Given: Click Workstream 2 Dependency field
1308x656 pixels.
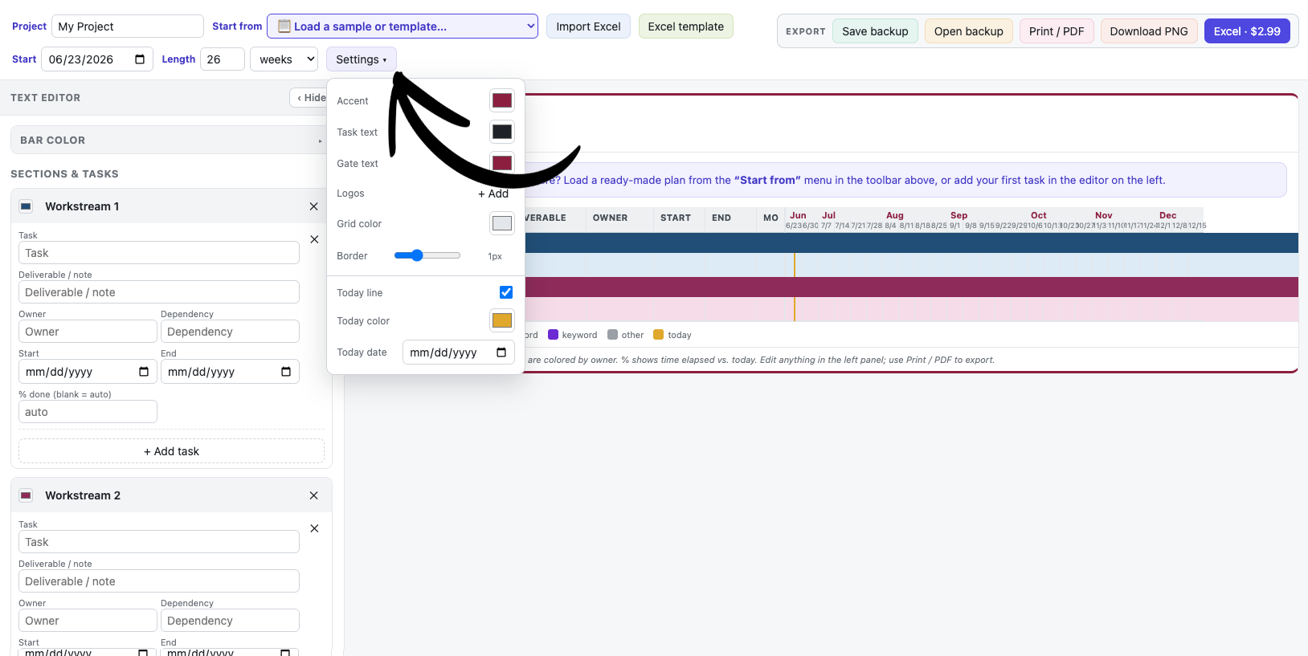Looking at the screenshot, I should pyautogui.click(x=230, y=621).
